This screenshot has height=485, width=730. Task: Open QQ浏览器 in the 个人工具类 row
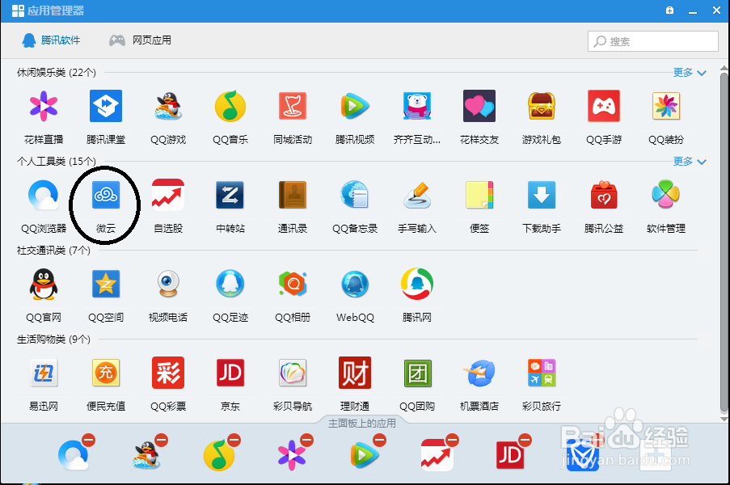pyautogui.click(x=44, y=195)
